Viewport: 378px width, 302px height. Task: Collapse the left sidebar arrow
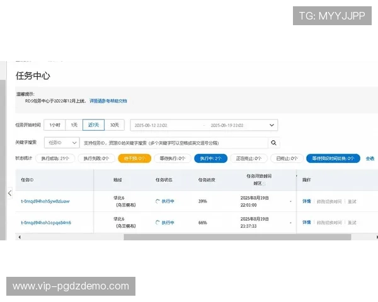click(x=9, y=193)
